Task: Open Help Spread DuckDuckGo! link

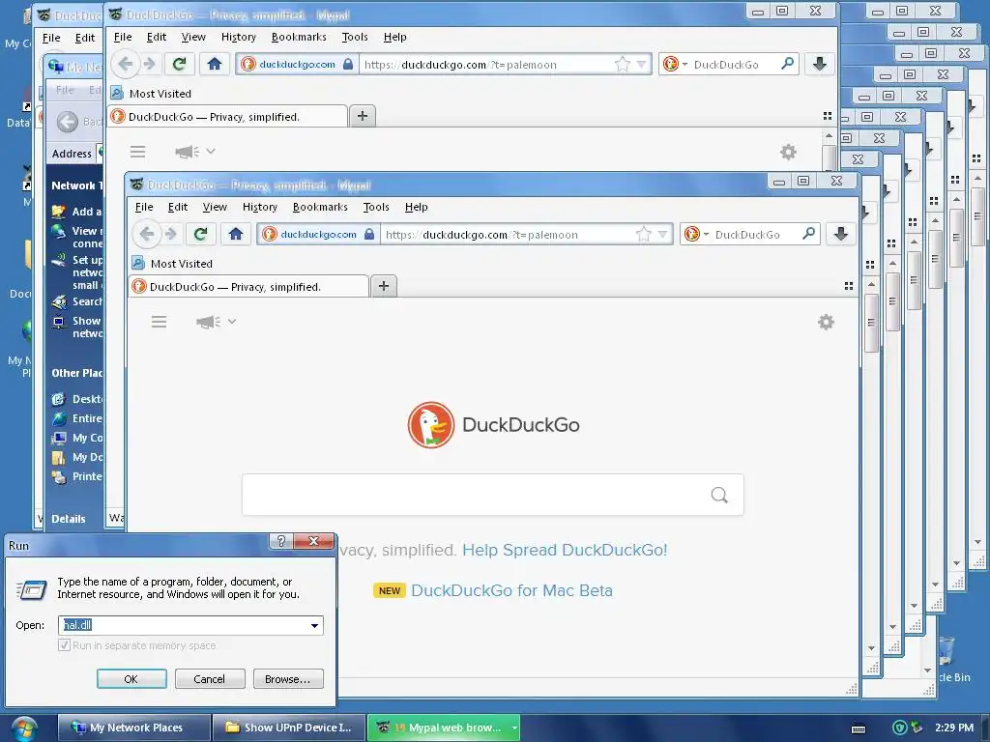Action: tap(565, 550)
